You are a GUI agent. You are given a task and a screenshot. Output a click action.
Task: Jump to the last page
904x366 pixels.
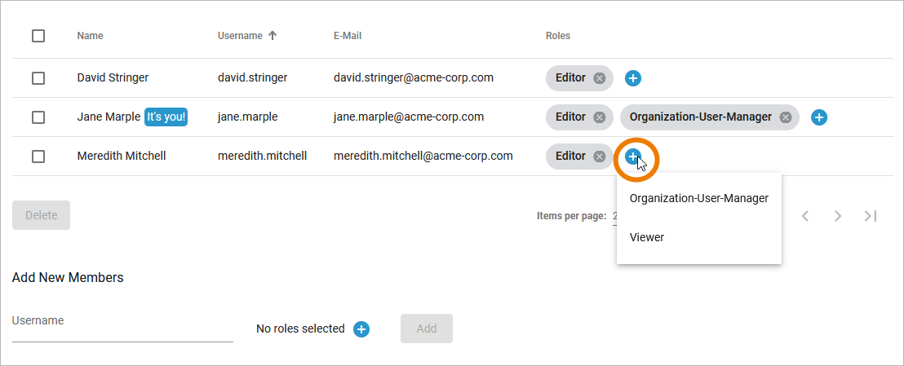871,216
